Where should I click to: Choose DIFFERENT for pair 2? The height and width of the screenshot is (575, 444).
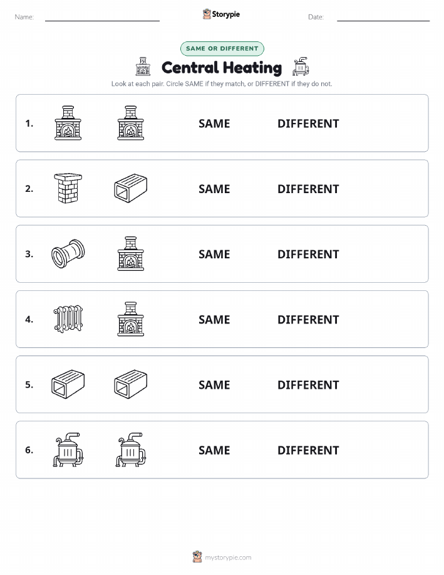[308, 189]
